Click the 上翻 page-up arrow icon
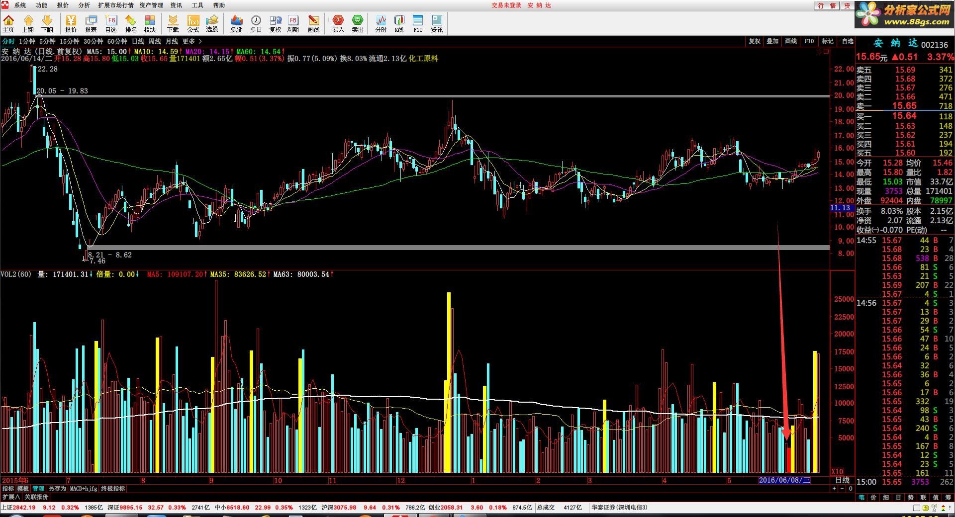 coord(28,23)
